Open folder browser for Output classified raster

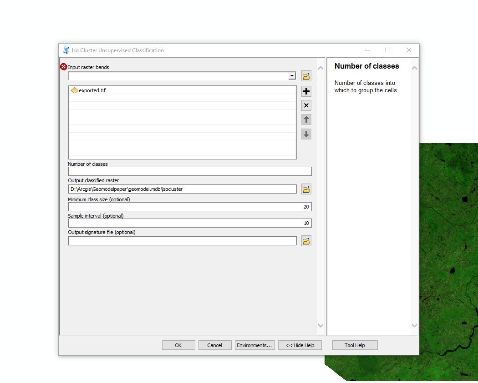click(x=306, y=189)
